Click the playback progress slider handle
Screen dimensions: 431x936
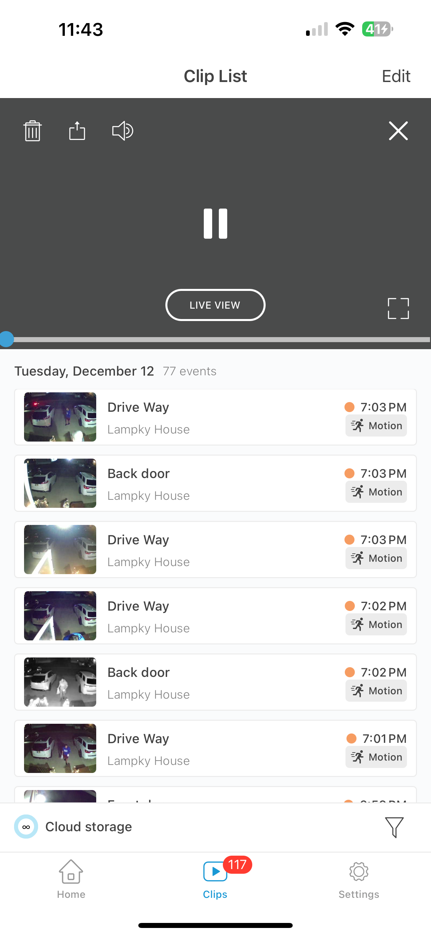click(x=7, y=339)
